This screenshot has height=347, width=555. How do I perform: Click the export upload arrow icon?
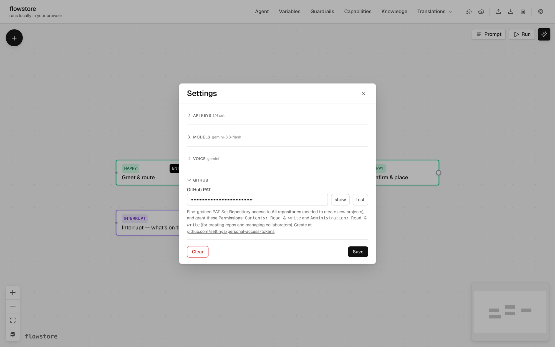click(x=498, y=12)
